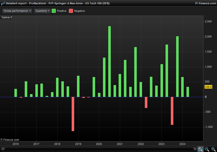The image size is (217, 152).
Task: Click the IT-Finance.com watermark link
Action: click(10, 140)
